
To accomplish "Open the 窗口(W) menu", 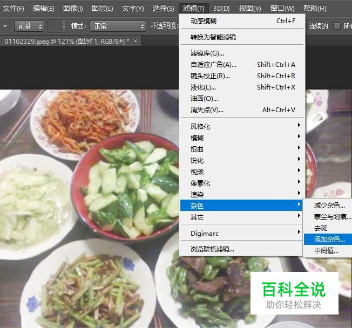I will 282,8.
